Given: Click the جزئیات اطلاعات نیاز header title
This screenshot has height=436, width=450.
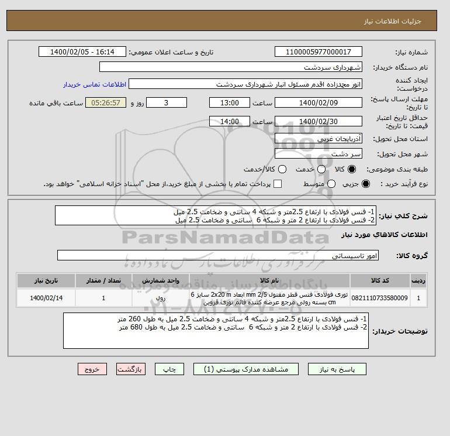Looking at the screenshot, I should coord(392,21).
